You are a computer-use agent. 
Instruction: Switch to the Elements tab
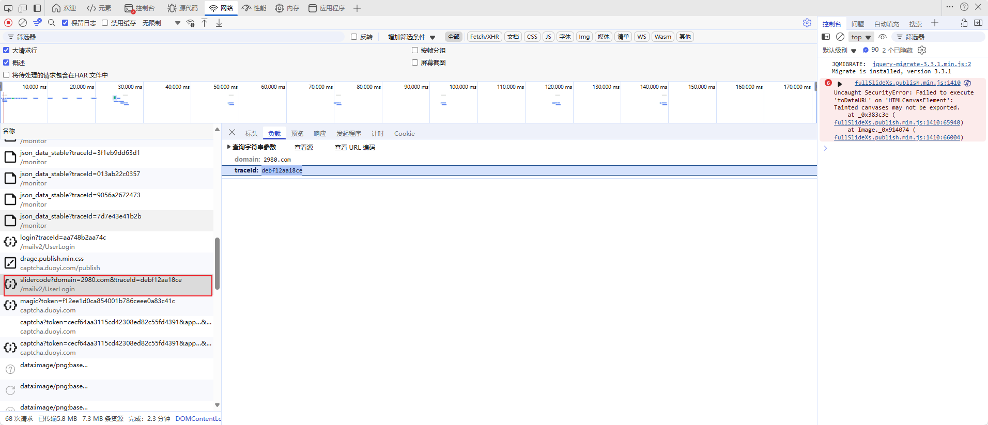point(99,8)
